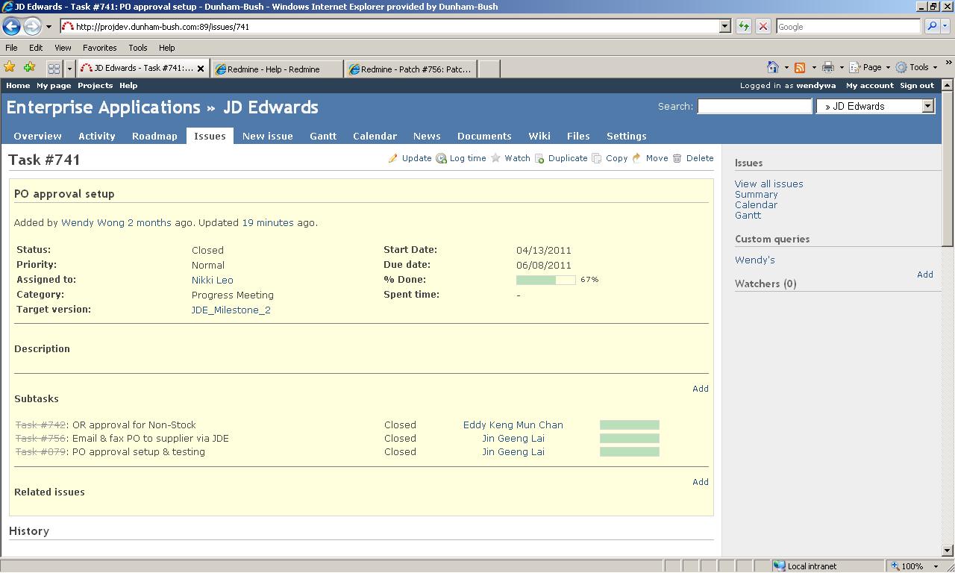Expand the address bar history dropdown
The image size is (955, 573).
click(x=724, y=26)
